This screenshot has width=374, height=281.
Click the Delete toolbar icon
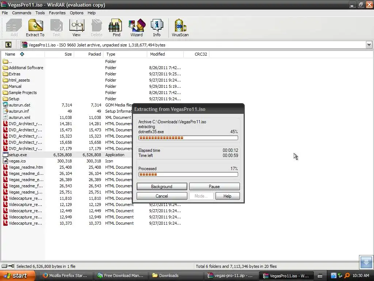(96, 28)
